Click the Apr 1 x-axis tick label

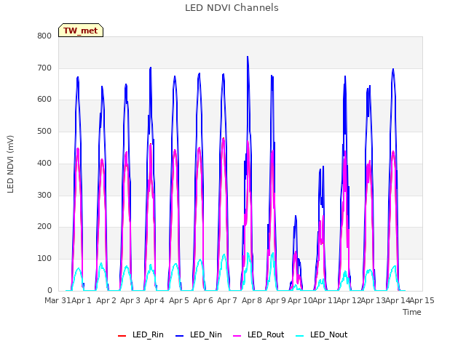click(81, 300)
